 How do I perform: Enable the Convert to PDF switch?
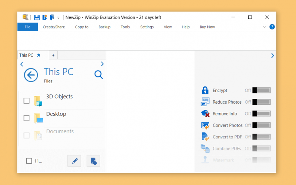pyautogui.click(x=262, y=137)
